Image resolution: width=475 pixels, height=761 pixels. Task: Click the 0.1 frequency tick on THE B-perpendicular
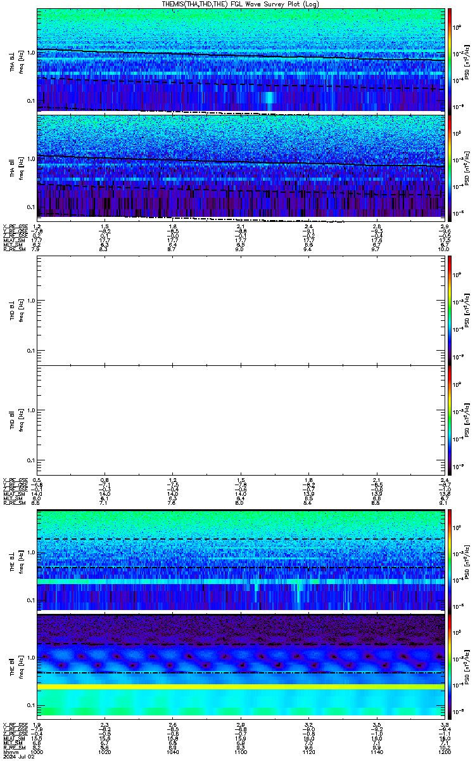(31, 600)
